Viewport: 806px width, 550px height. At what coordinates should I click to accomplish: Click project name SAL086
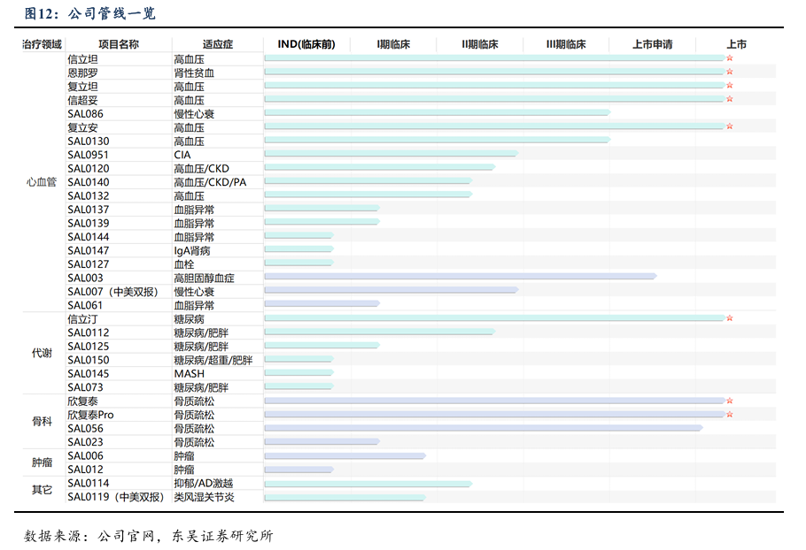[85, 114]
